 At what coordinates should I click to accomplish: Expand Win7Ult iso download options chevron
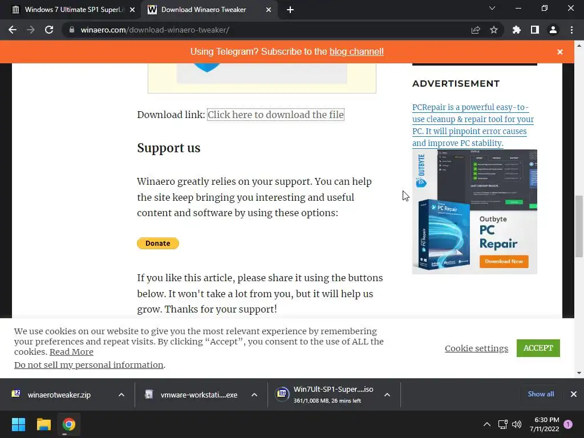click(387, 395)
